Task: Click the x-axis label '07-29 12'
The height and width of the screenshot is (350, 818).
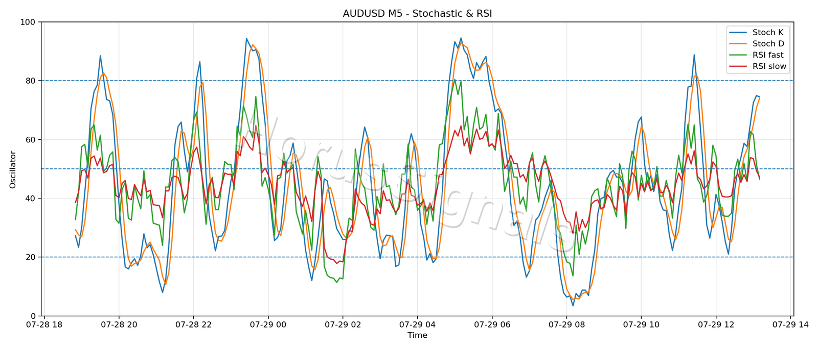Action: pyautogui.click(x=716, y=324)
